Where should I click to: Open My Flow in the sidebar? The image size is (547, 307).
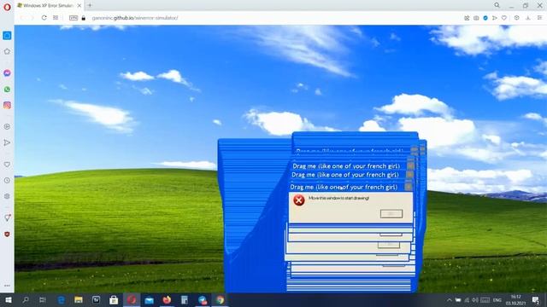point(7,142)
